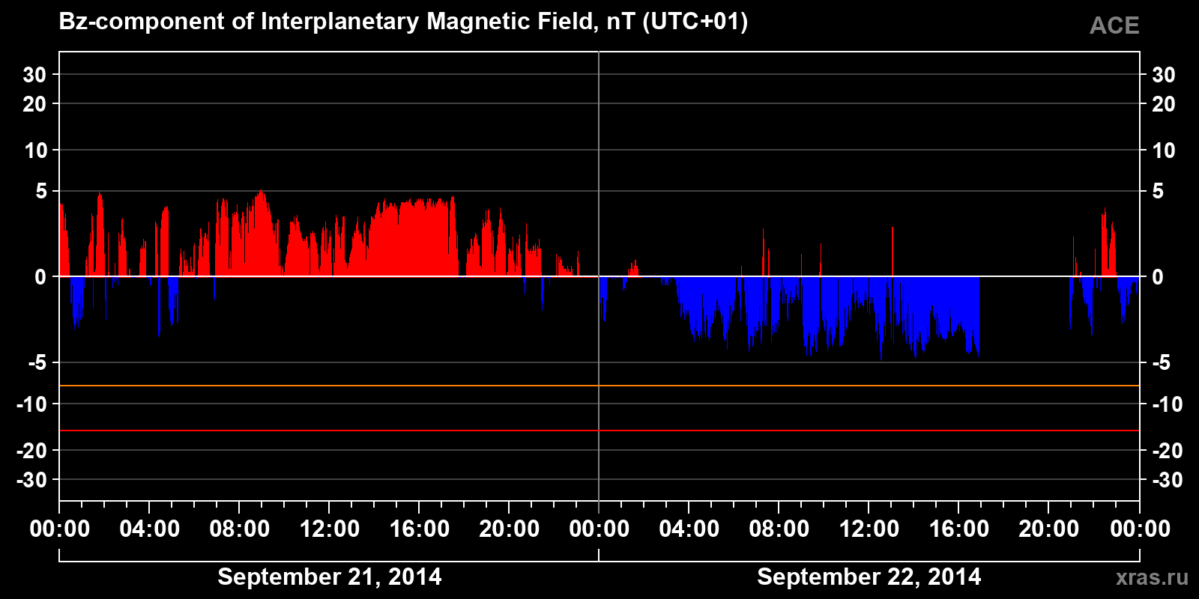Click the "-30" label on left axis
1199x599 pixels.
(32, 480)
